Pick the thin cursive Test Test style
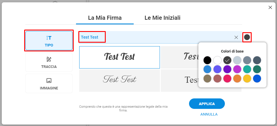Screen dimensions: 277x126 tap(119, 80)
